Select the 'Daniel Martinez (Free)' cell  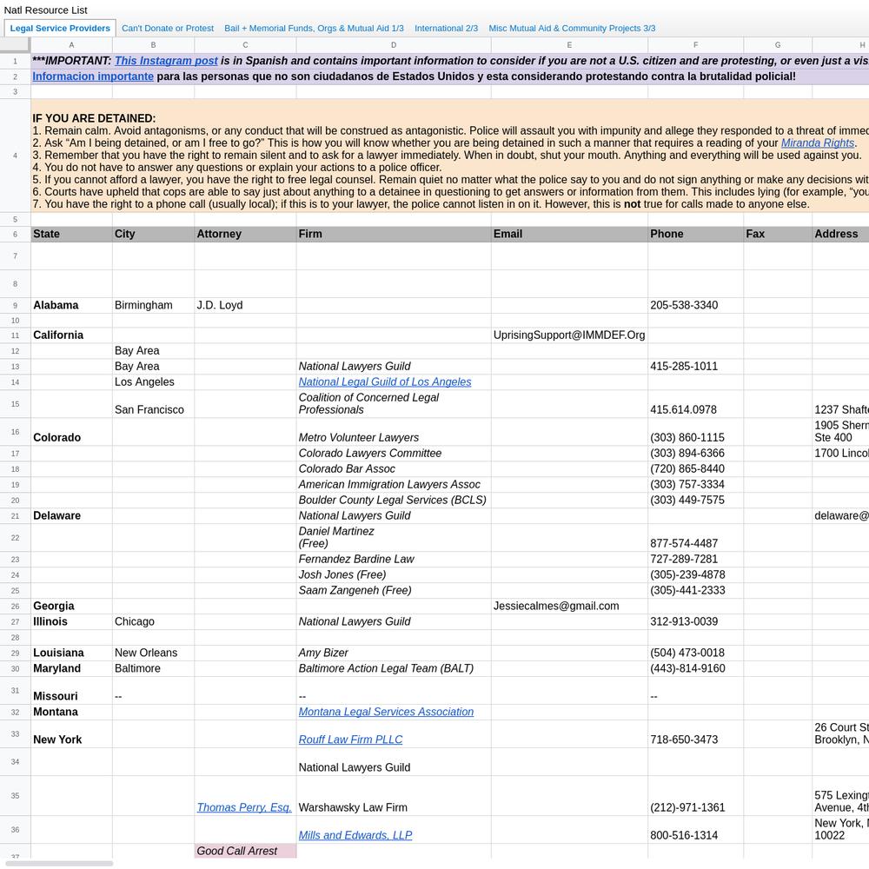(x=394, y=538)
